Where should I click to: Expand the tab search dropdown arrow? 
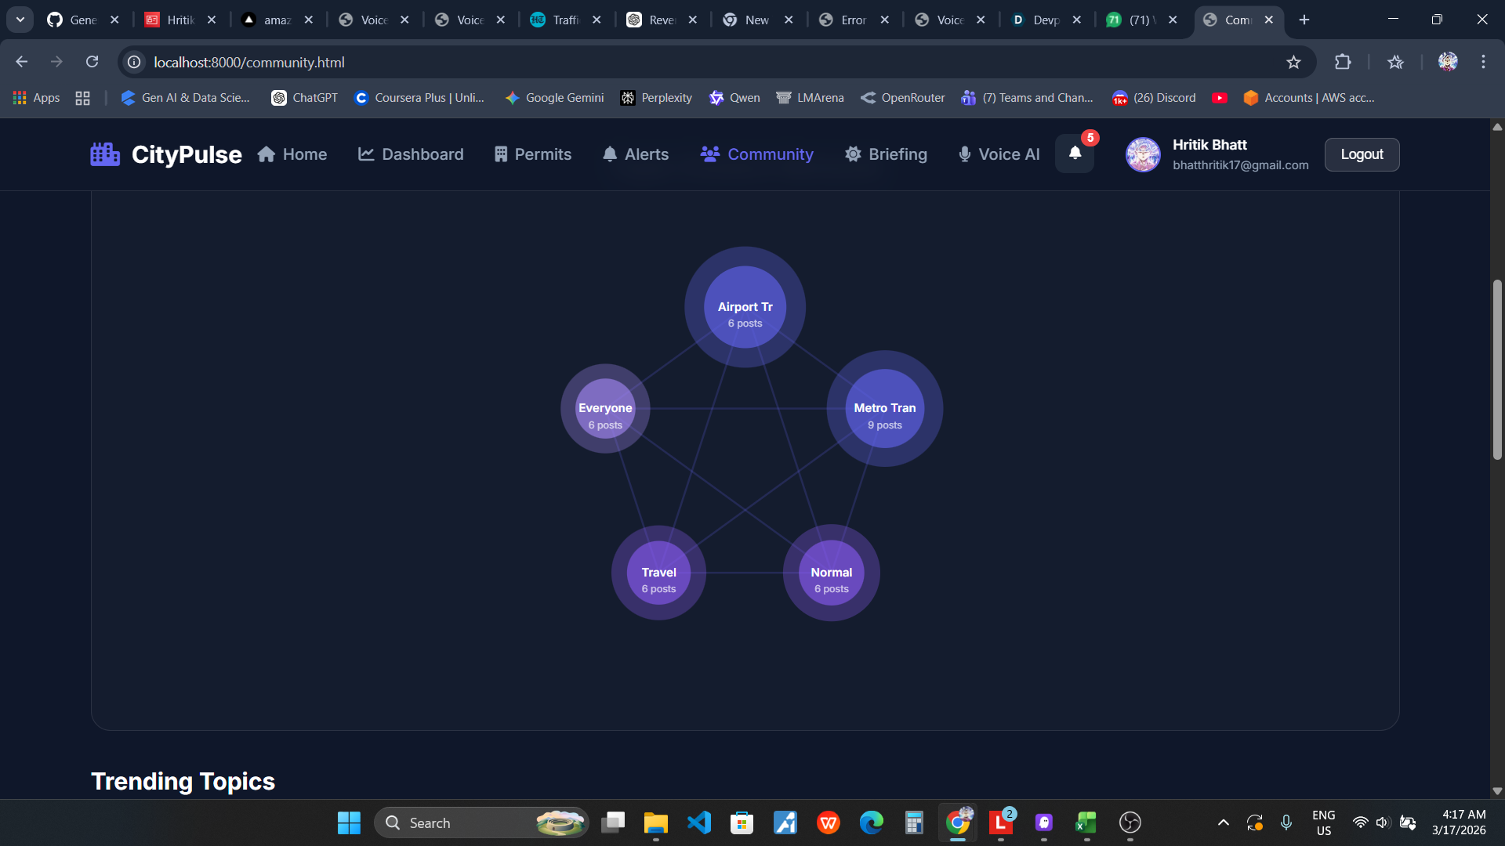(x=20, y=20)
